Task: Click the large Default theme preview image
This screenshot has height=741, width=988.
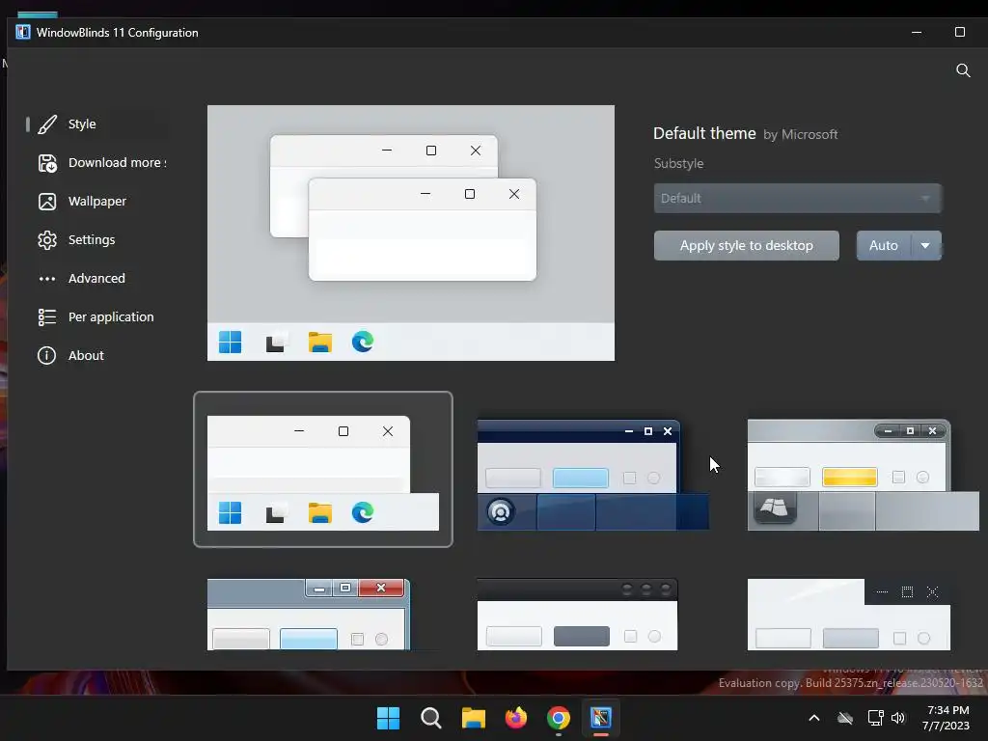Action: click(411, 233)
